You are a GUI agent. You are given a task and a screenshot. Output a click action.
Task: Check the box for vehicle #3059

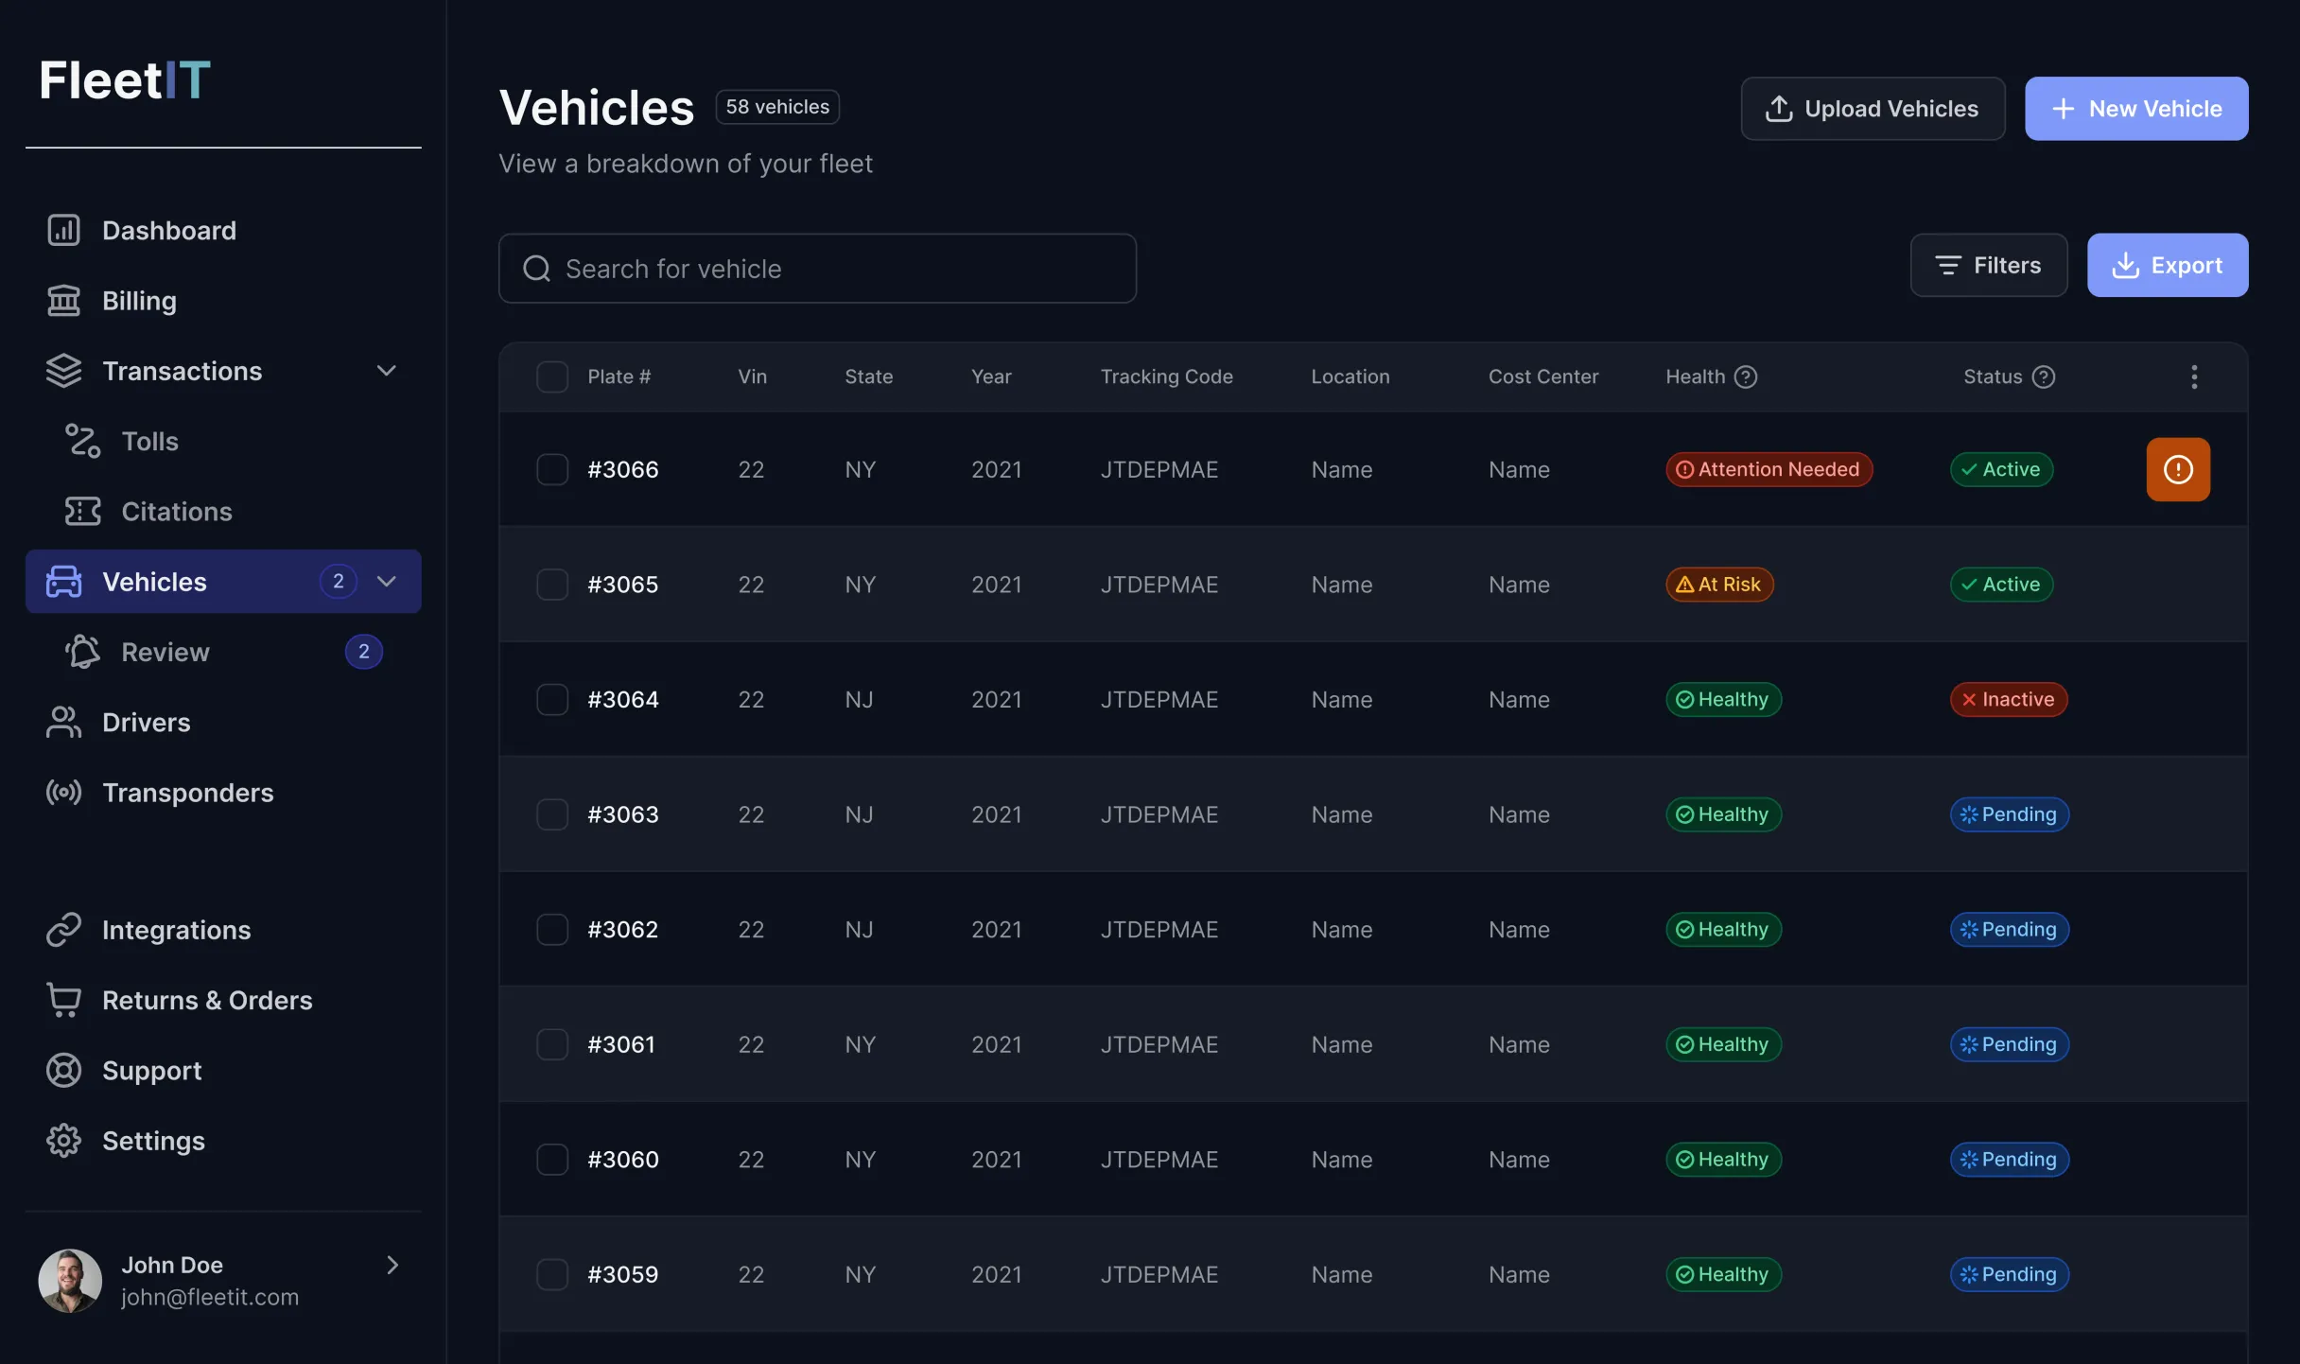tap(552, 1274)
